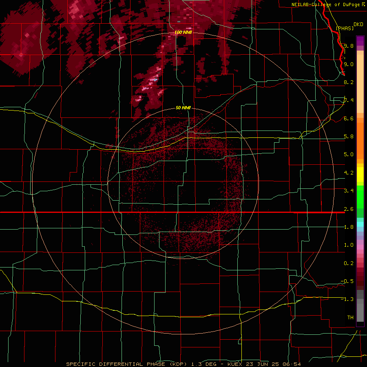The width and height of the screenshot is (367, 367).
Task: Click the Specific Differential Phase (KDP) caption text
Action: [x=127, y=364]
